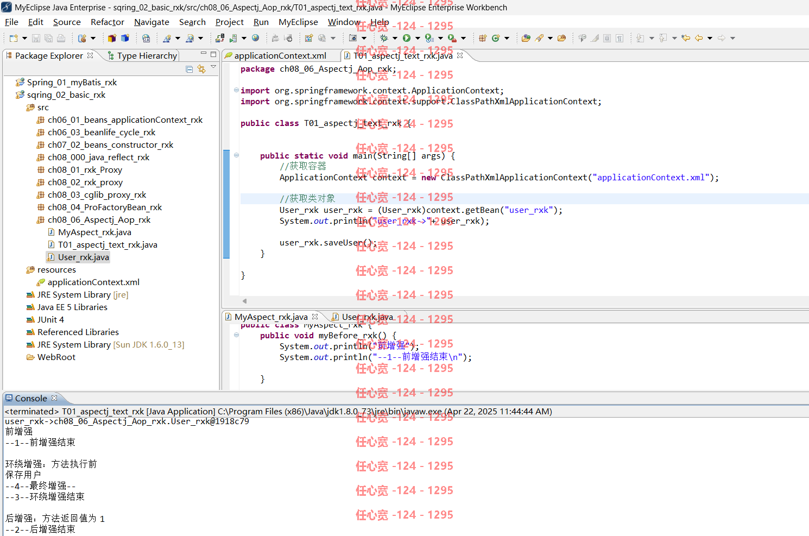Open the Refactor menu

pyautogui.click(x=108, y=22)
